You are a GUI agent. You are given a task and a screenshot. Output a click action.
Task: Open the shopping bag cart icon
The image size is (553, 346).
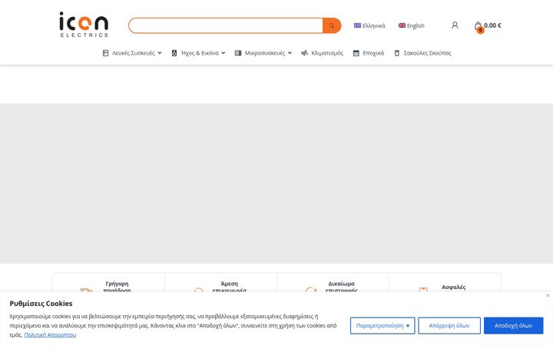click(x=478, y=26)
